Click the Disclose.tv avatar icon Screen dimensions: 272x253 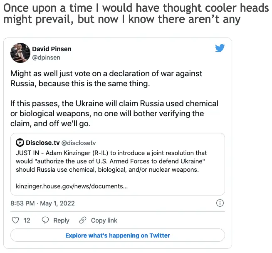pyautogui.click(x=20, y=143)
